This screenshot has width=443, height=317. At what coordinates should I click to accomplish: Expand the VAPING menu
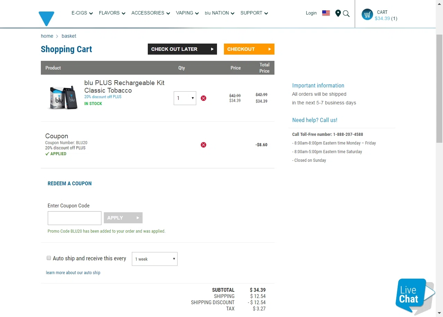[187, 13]
